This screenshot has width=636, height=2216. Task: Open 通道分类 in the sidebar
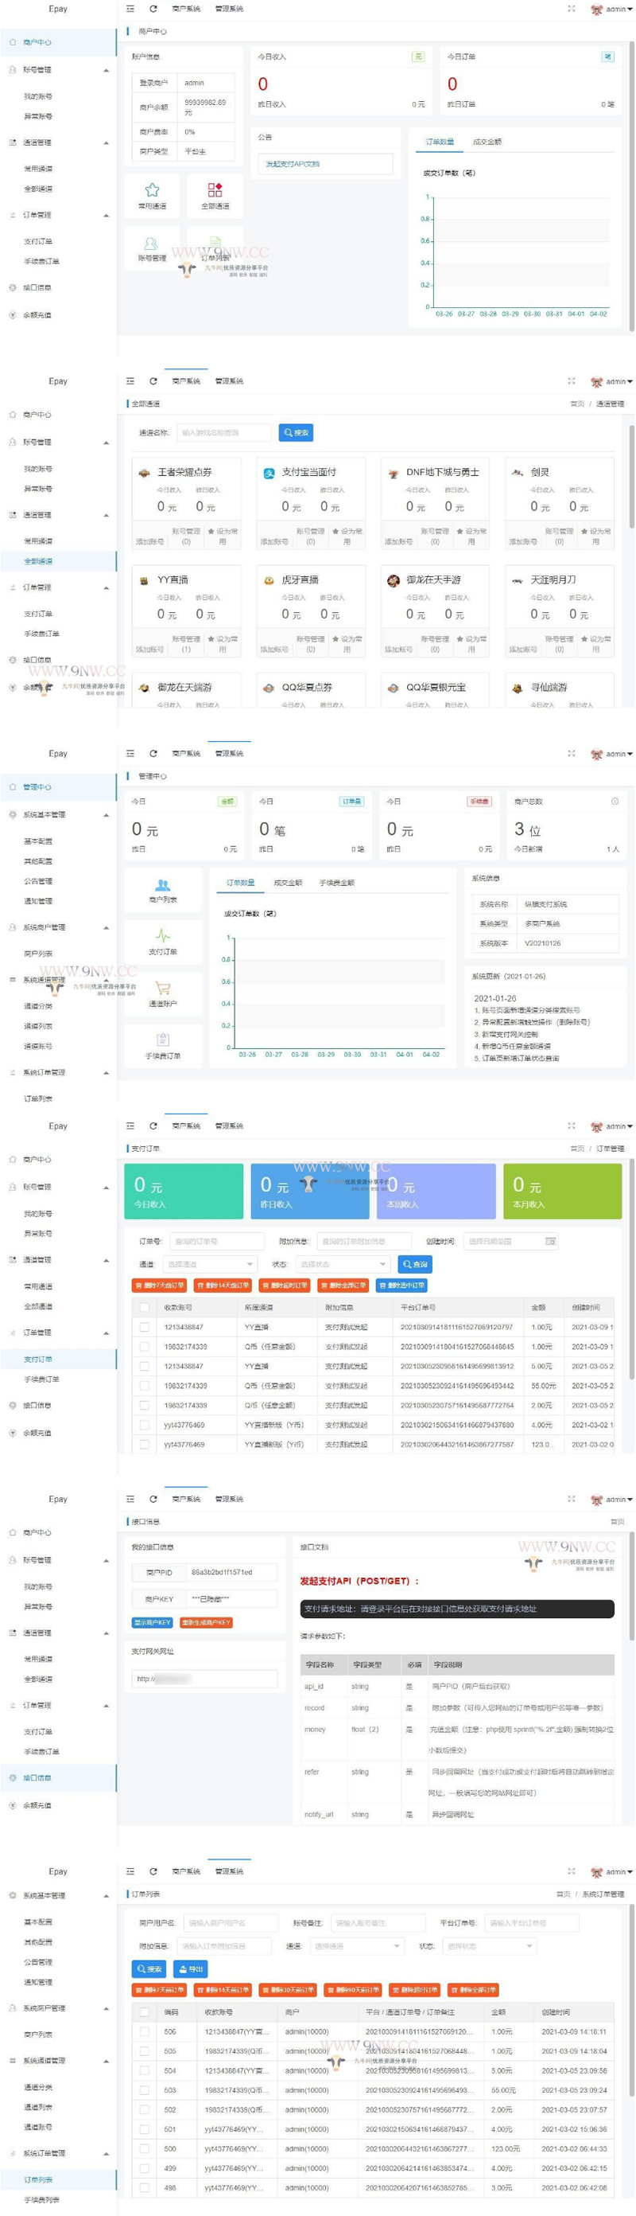[39, 1005]
